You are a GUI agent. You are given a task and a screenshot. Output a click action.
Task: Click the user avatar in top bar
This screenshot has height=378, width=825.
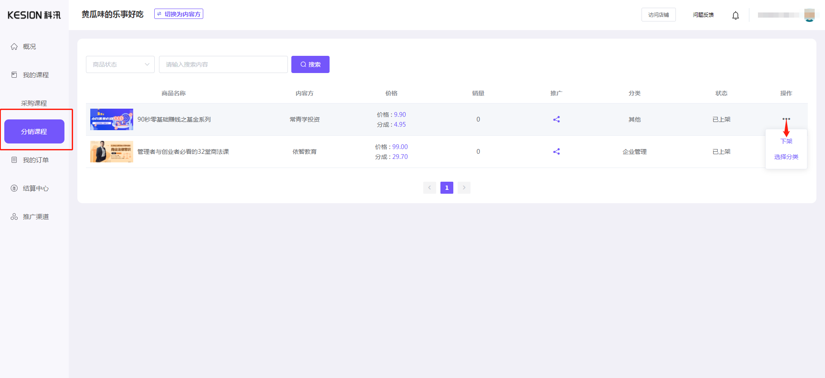click(x=809, y=15)
